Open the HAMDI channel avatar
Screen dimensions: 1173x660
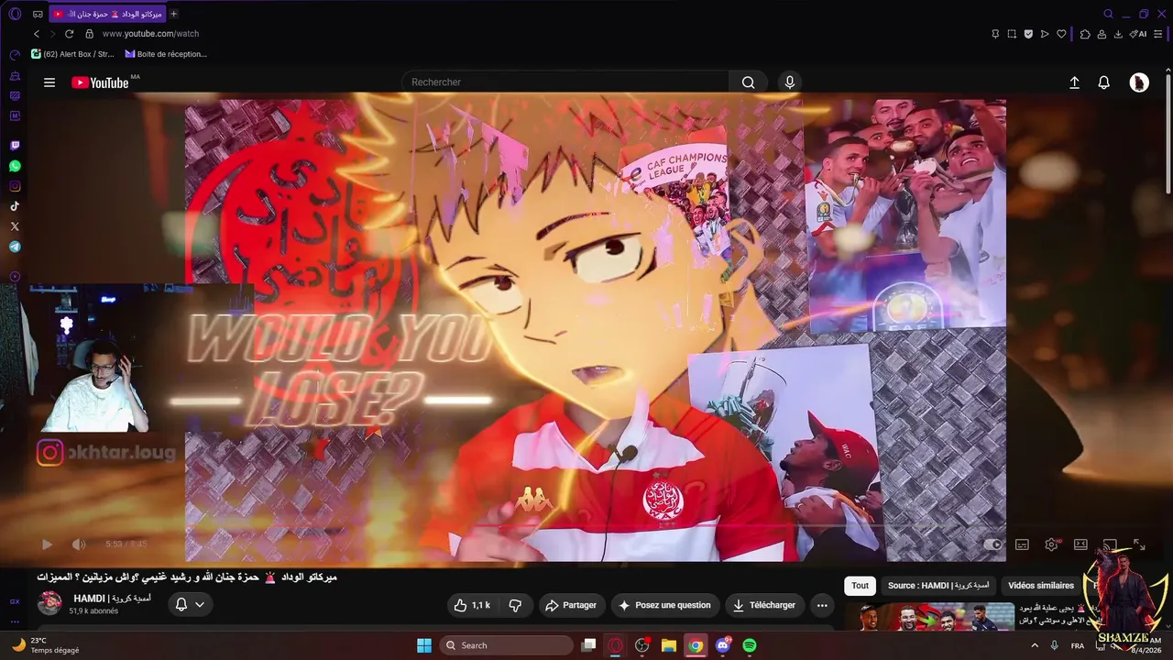tap(49, 603)
